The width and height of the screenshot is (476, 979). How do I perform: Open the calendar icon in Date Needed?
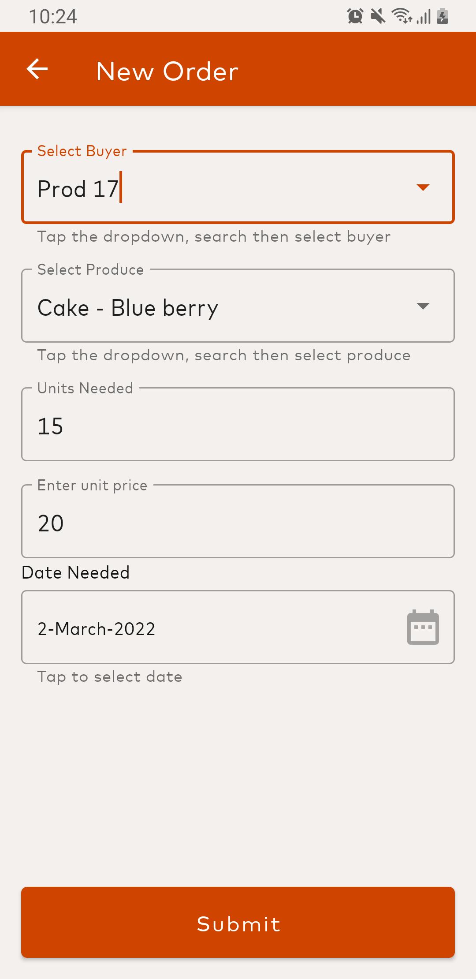(x=423, y=627)
